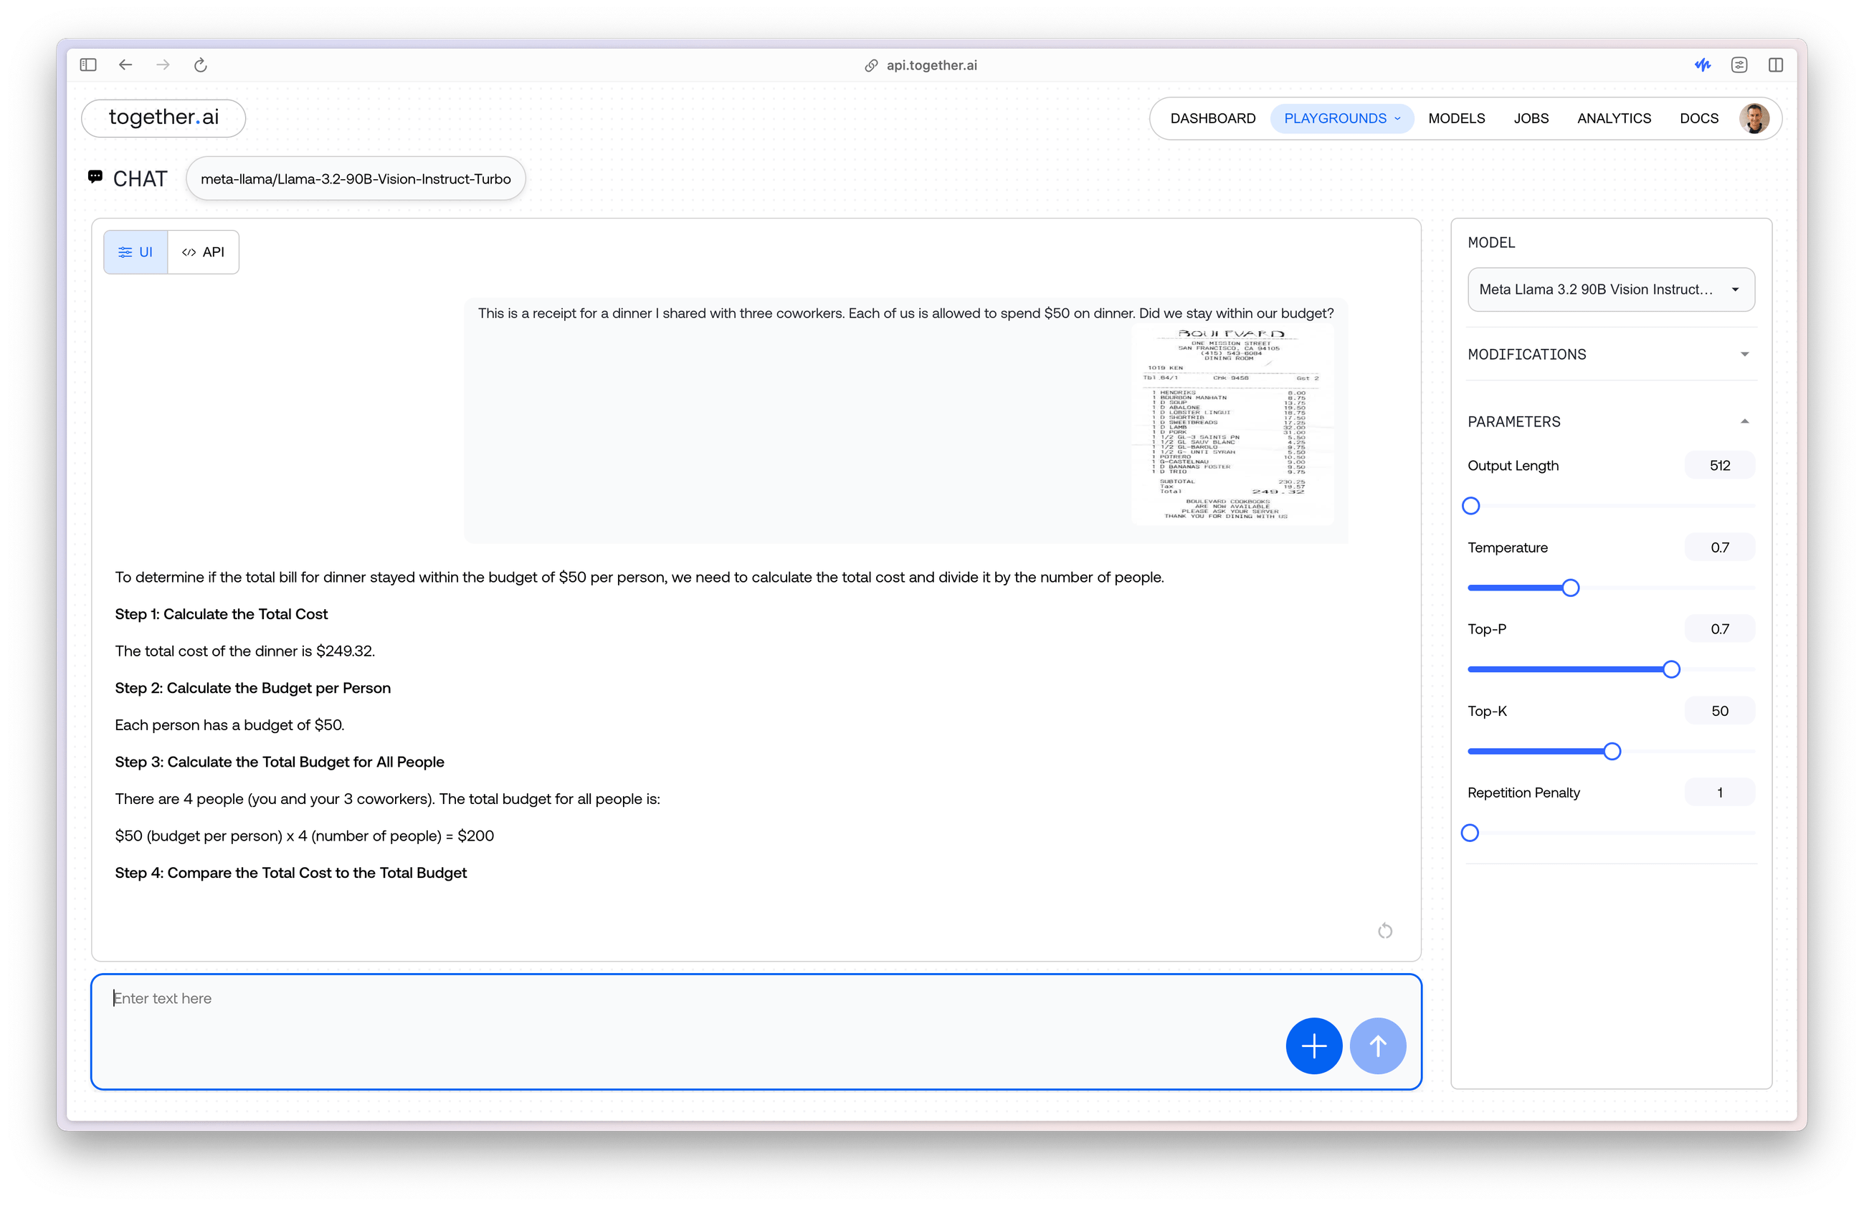This screenshot has height=1206, width=1864.
Task: Open the profile avatar menu
Action: coord(1754,118)
